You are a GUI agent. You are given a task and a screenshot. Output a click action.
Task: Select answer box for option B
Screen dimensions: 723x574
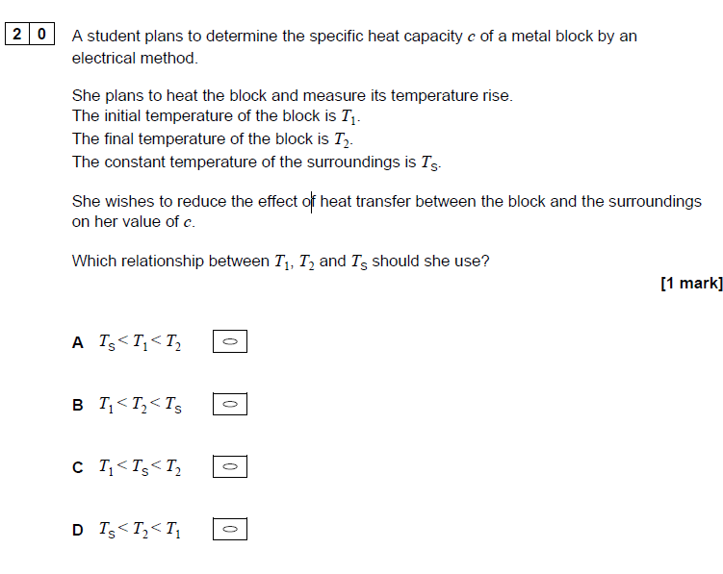click(230, 404)
